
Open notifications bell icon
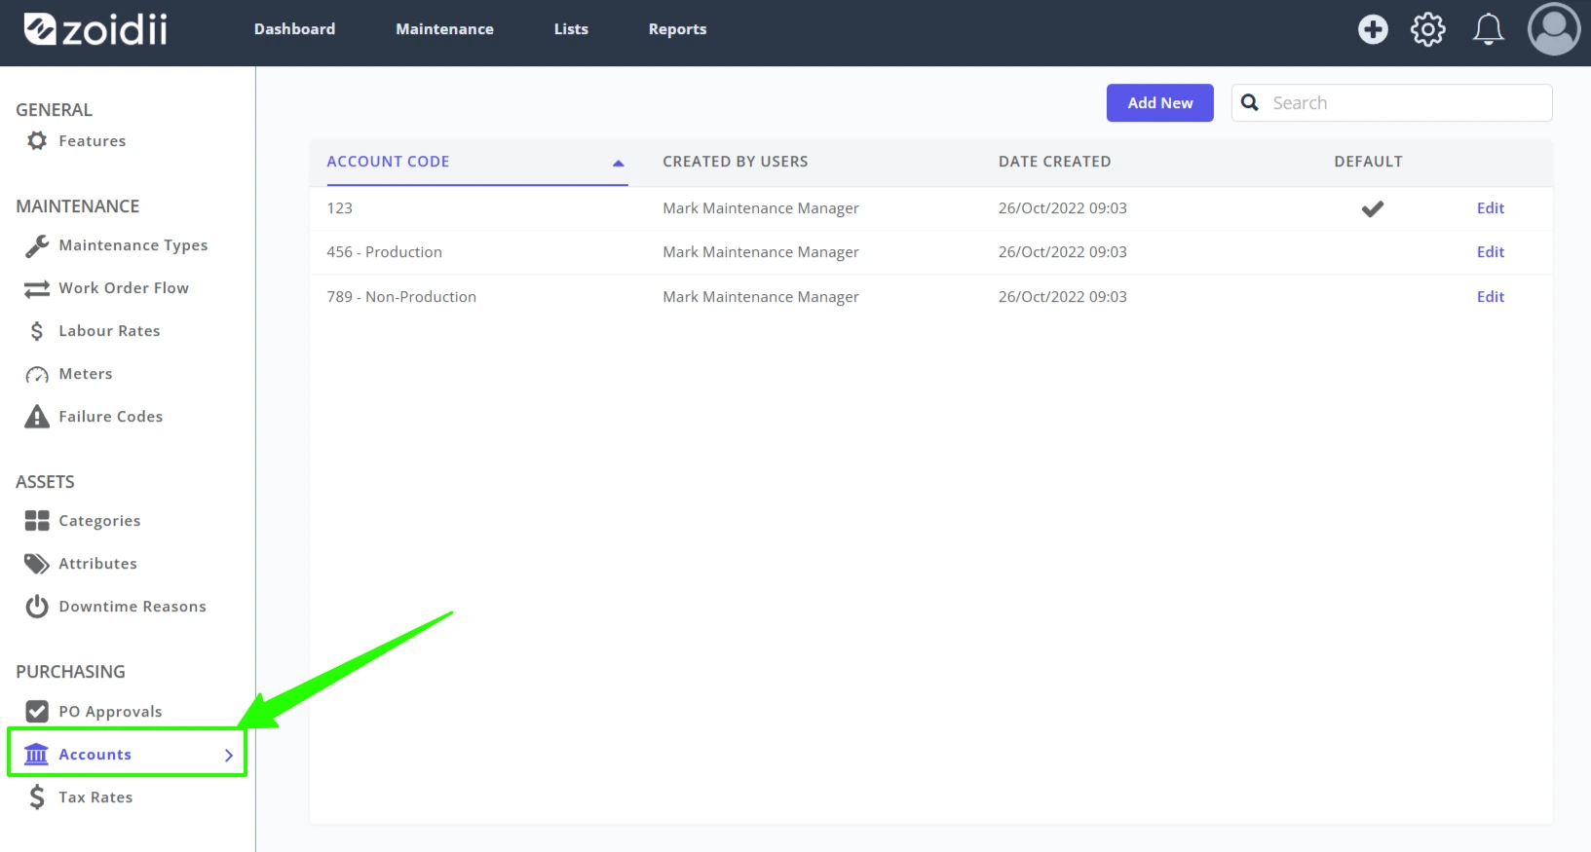click(x=1488, y=29)
